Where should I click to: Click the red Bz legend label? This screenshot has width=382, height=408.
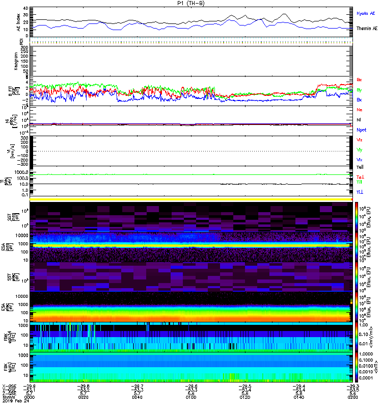(x=359, y=80)
